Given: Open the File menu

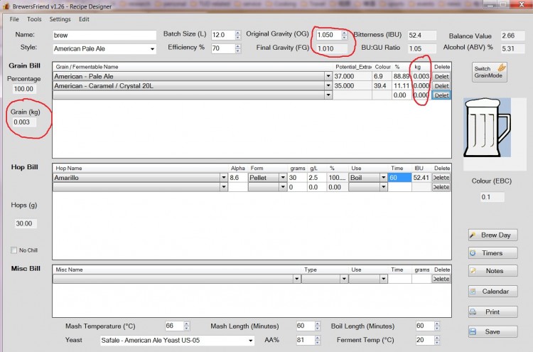Looking at the screenshot, I should 14,19.
